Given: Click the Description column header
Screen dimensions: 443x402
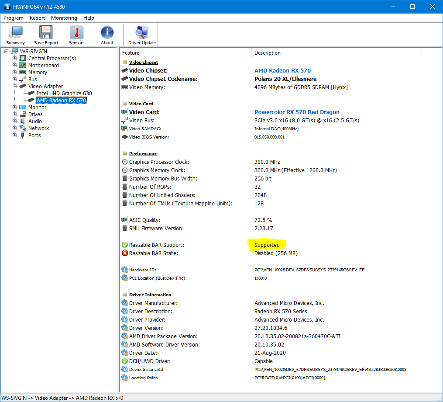Looking at the screenshot, I should pyautogui.click(x=268, y=53).
